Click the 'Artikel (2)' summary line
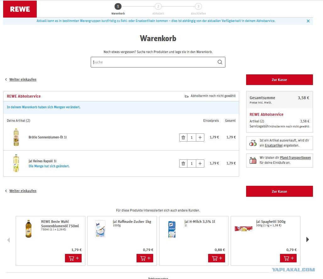Image resolution: width=323 pixels, height=279 pixels. click(279, 121)
